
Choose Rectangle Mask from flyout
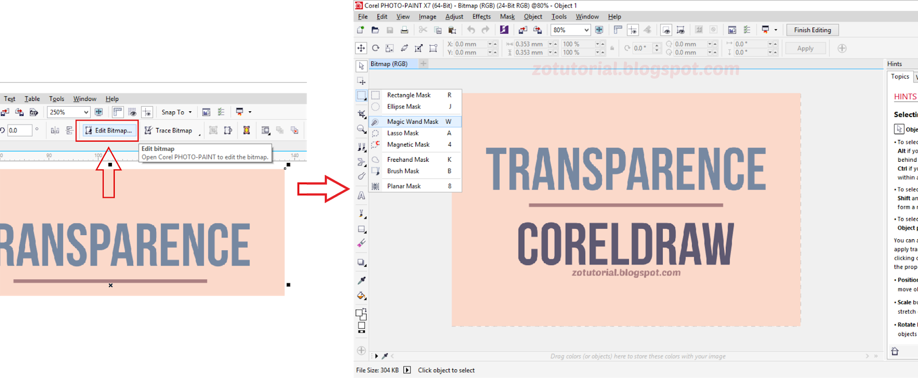point(415,95)
